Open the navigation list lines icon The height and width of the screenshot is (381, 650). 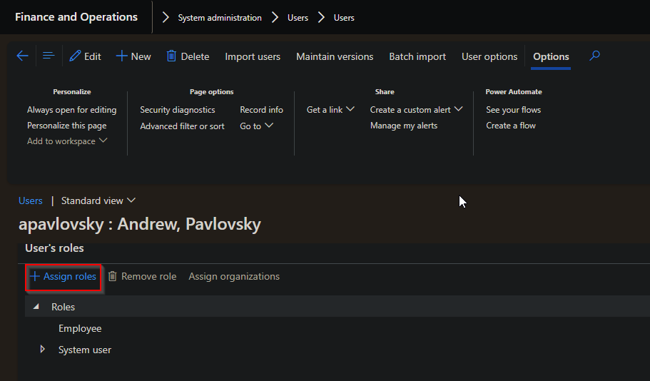click(49, 56)
